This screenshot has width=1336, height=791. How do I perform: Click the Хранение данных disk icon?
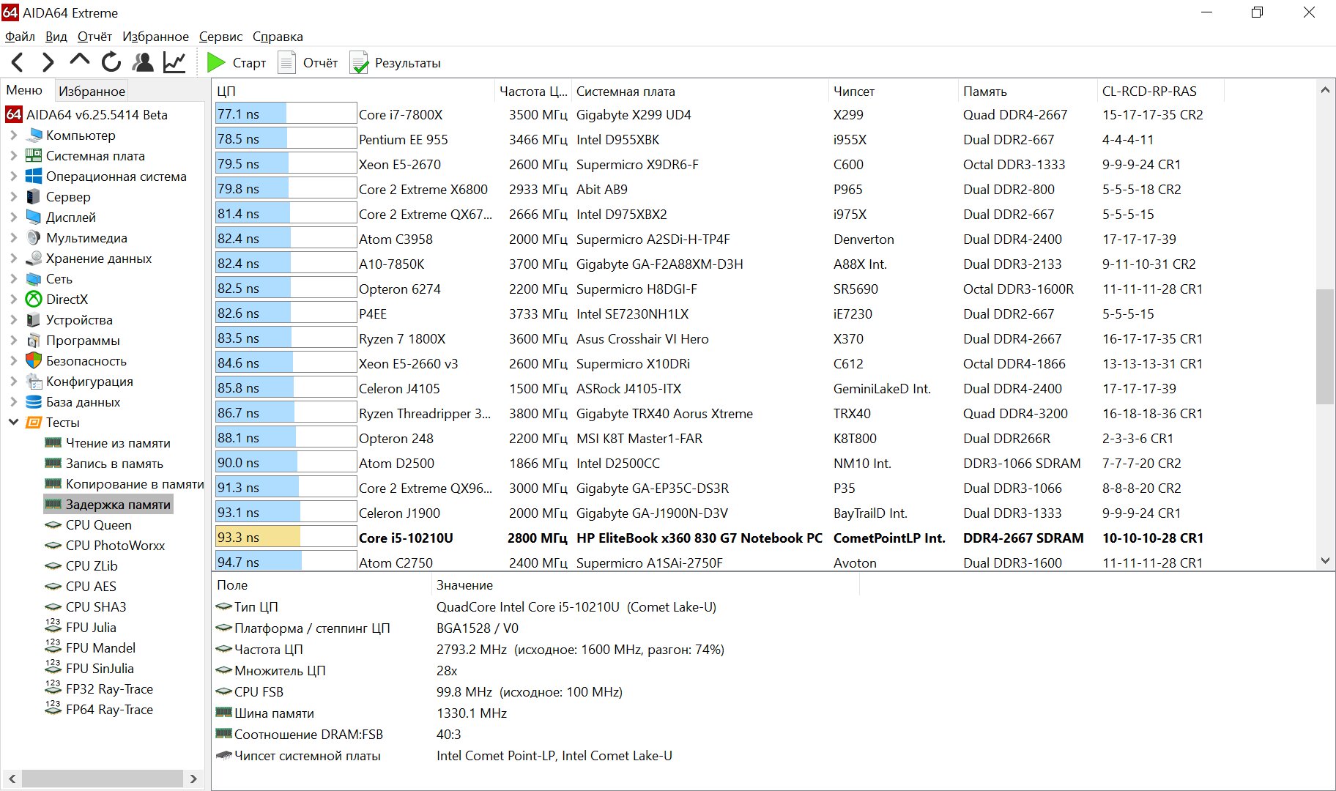[34, 259]
